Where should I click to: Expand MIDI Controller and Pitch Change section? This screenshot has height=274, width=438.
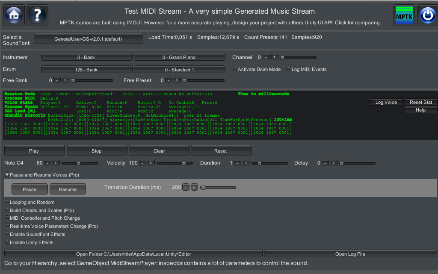tap(7, 218)
